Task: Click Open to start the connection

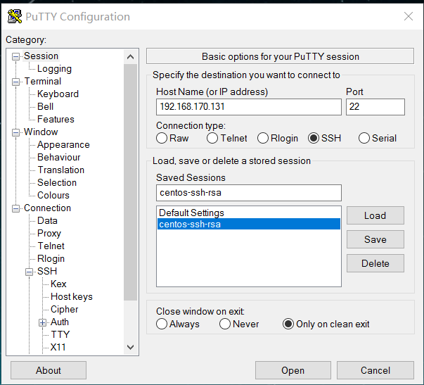Action: point(293,370)
